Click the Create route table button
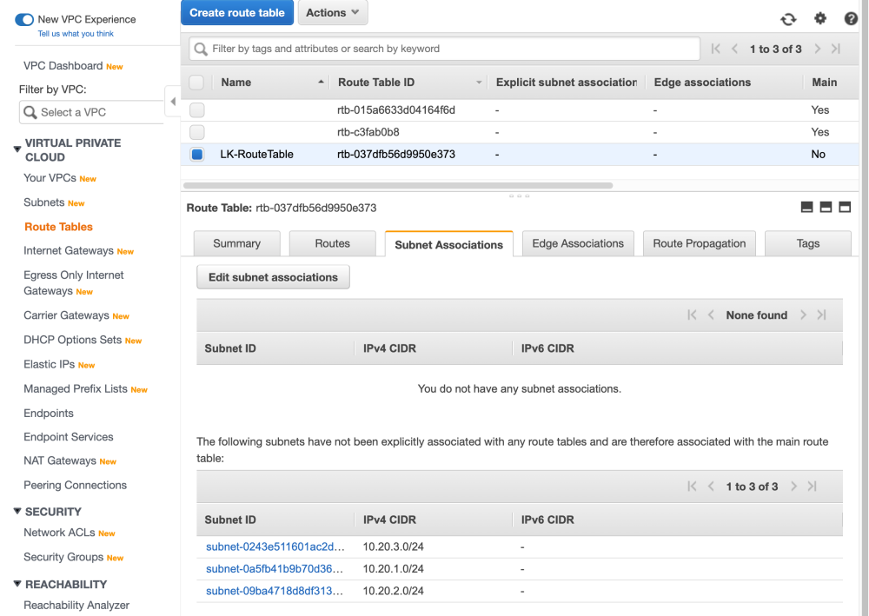Viewport: 869px width, 616px height. (x=237, y=13)
